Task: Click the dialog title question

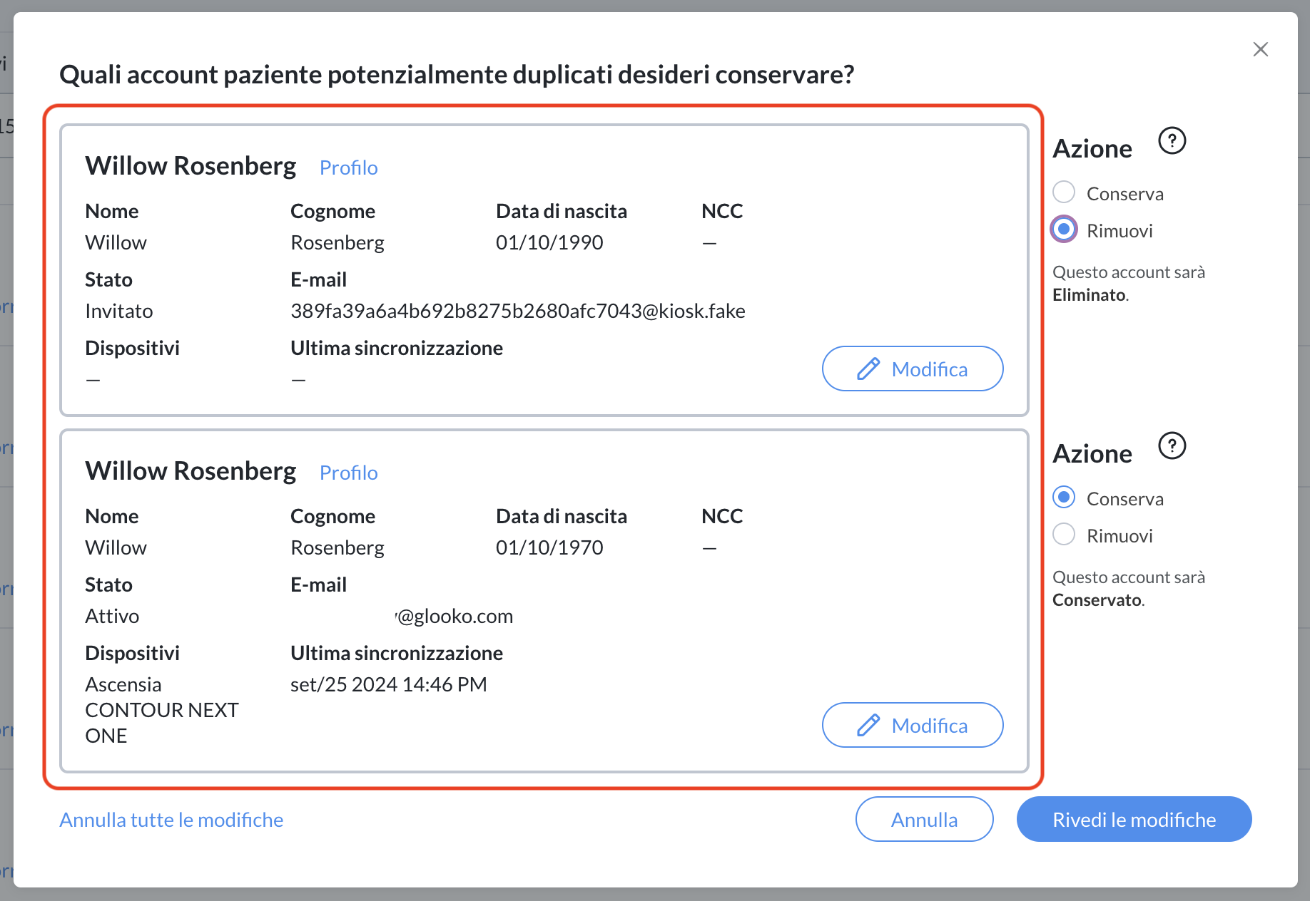Action: pyautogui.click(x=457, y=74)
